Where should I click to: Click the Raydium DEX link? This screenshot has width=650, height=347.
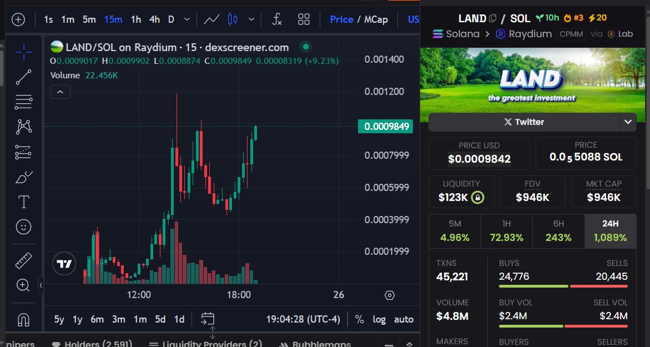point(524,34)
